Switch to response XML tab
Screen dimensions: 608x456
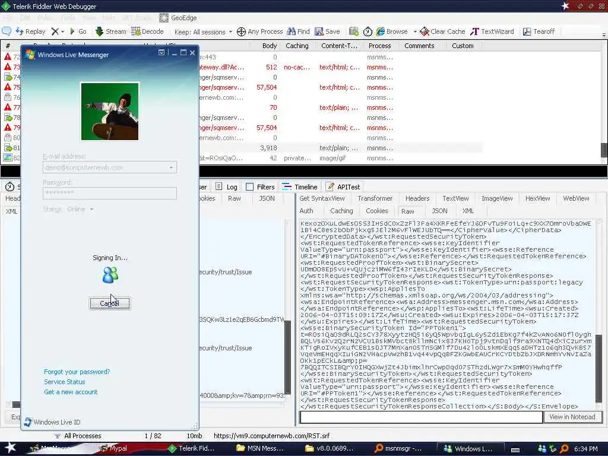pyautogui.click(x=468, y=211)
